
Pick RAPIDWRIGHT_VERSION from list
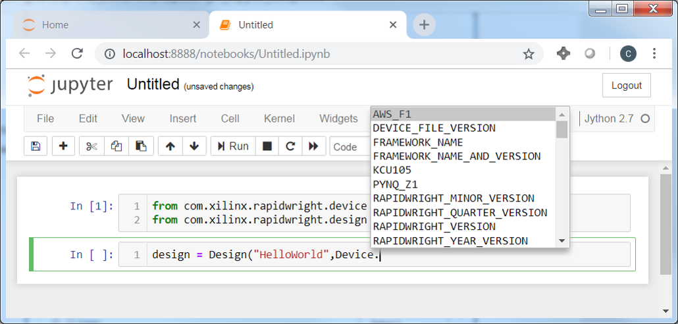(x=463, y=227)
